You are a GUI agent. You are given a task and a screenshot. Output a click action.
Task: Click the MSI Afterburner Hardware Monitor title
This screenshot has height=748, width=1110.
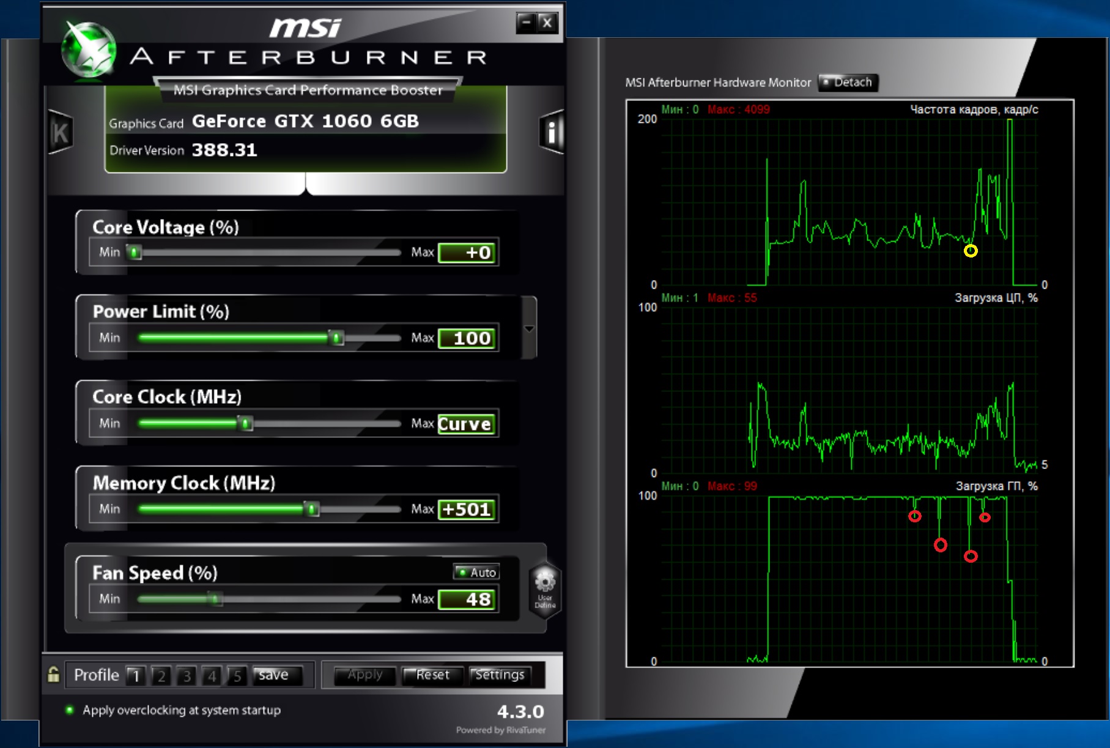pyautogui.click(x=718, y=83)
